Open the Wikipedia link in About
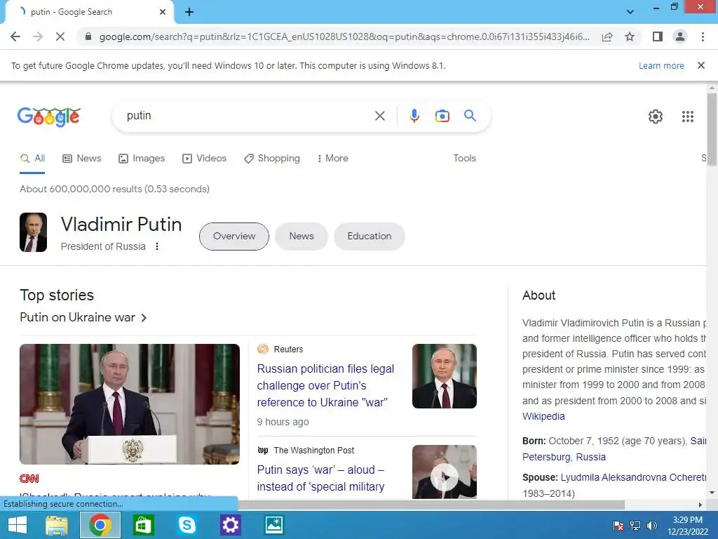Screen dimensions: 718x539 point(543,417)
